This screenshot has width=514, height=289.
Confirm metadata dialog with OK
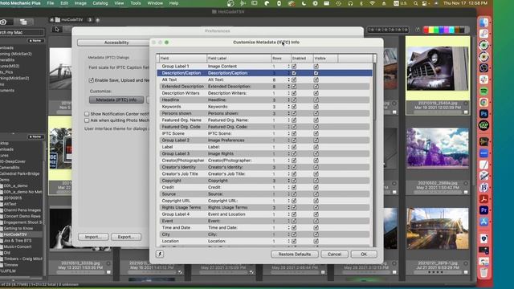point(364,254)
